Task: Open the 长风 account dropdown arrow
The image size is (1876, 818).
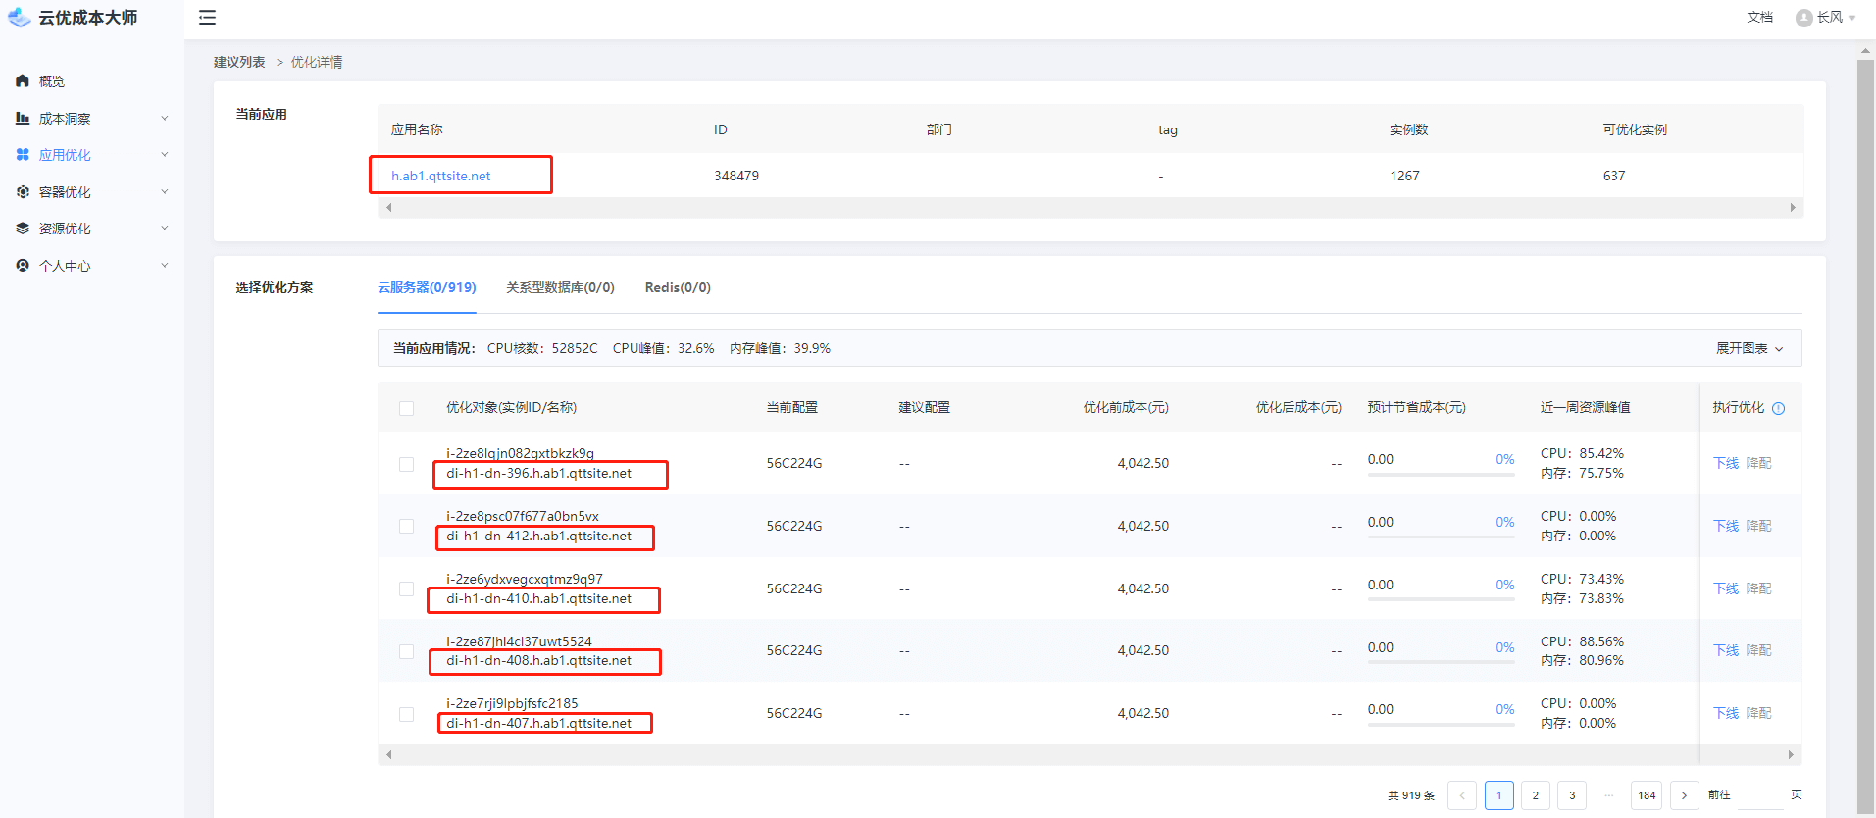Action: coord(1852,18)
